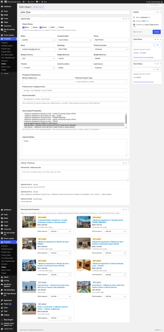Click the Casa de Oliver property thumbnail
This screenshot has height=332, width=164.
pyautogui.click(x=29, y=287)
